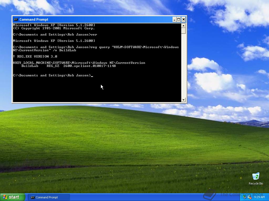Screen dimensions: 269x201
Task: Click the 'Command Prompt' title bar text
Action: (x=34, y=19)
